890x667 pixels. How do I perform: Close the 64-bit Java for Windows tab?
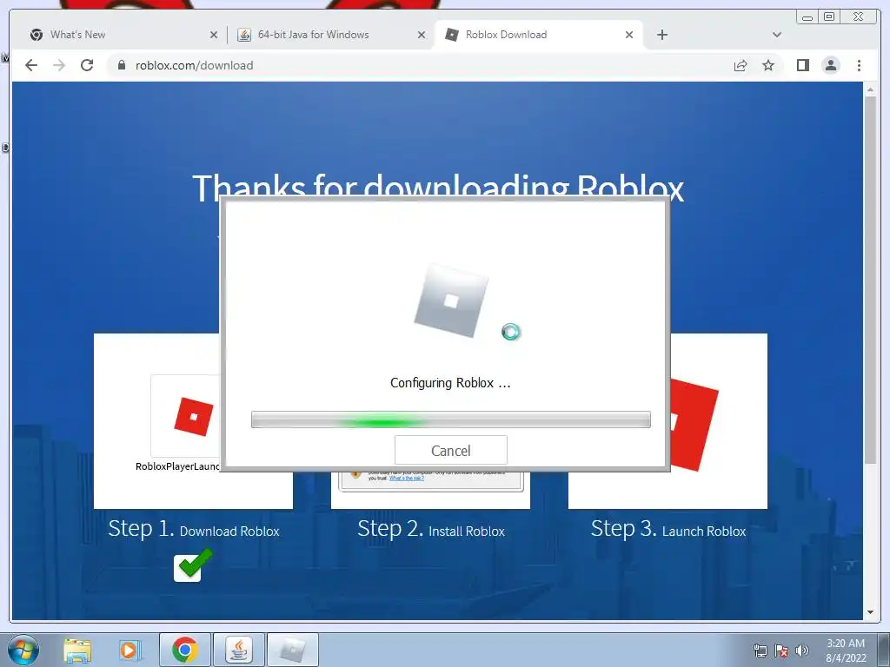[x=422, y=35]
